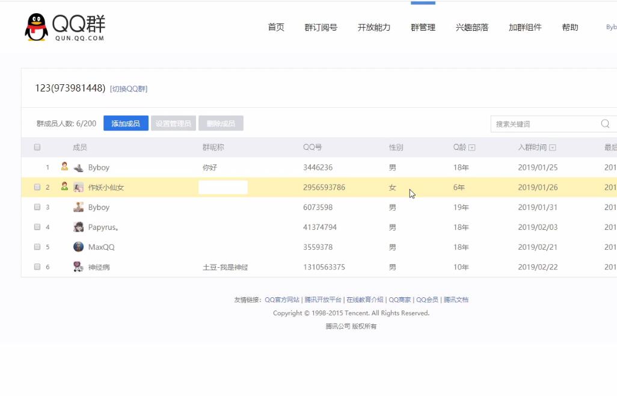The width and height of the screenshot is (617, 396).
Task: Check the checkbox for 作妖小仙女's row
Action: tap(37, 187)
